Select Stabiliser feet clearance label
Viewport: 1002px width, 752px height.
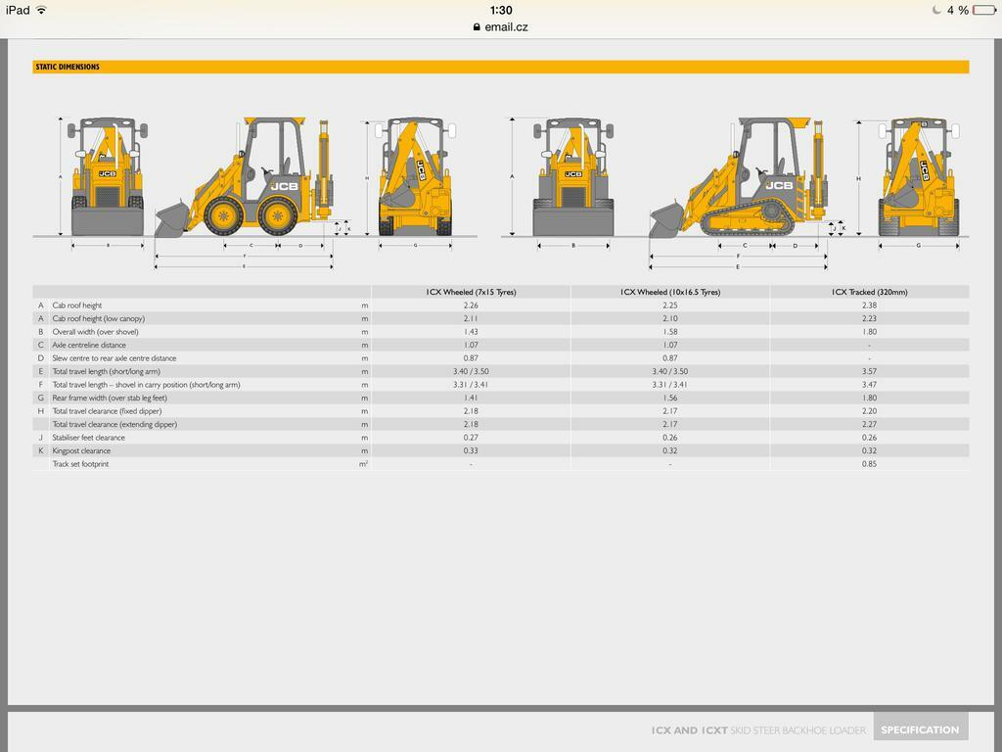coord(88,438)
